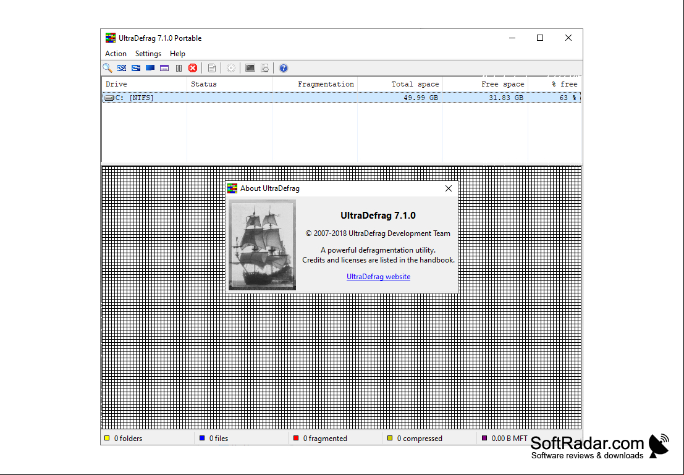Minimize the UltraDefrag main window
Viewport: 684px width, 475px height.
coord(512,38)
